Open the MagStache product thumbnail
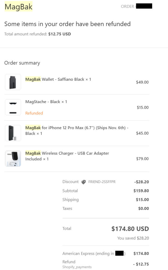Viewport: 168px width, 270px height. click(13, 107)
